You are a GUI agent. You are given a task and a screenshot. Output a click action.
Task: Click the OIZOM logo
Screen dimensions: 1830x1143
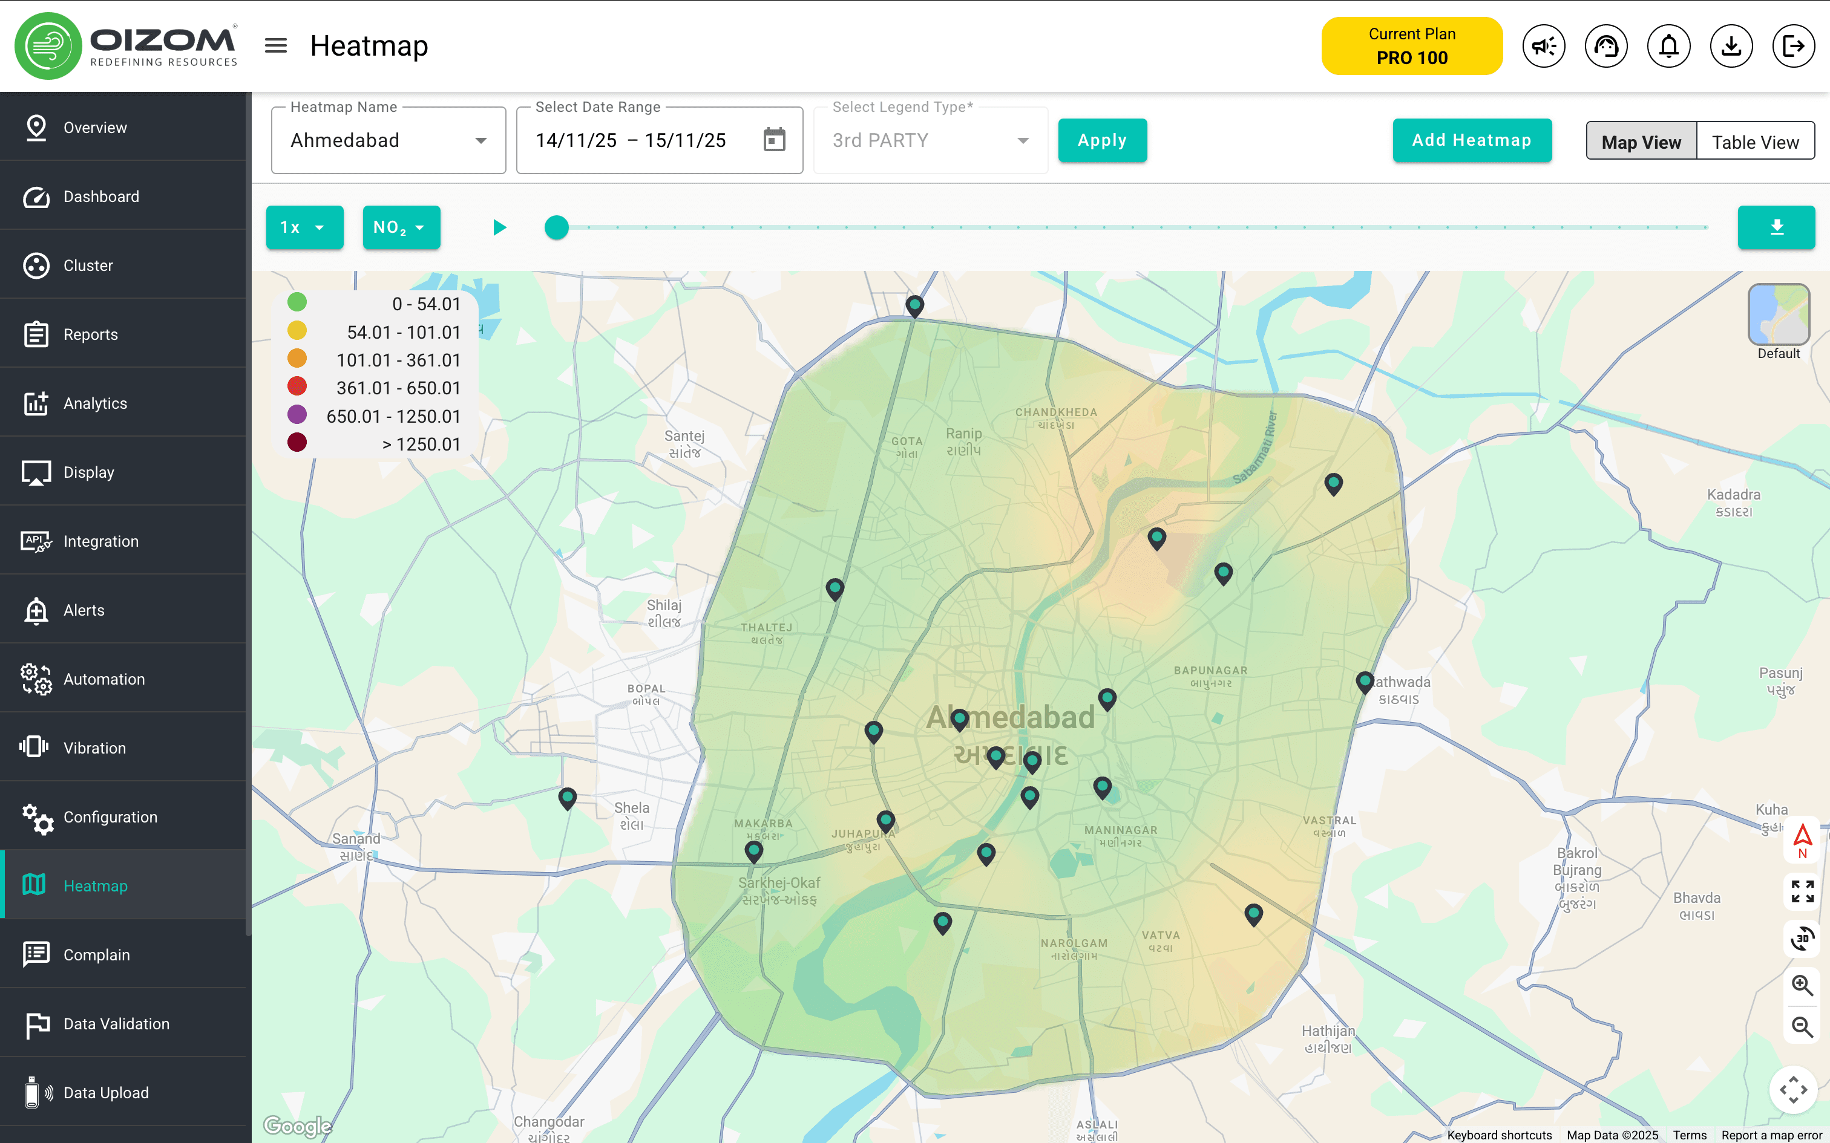[126, 46]
